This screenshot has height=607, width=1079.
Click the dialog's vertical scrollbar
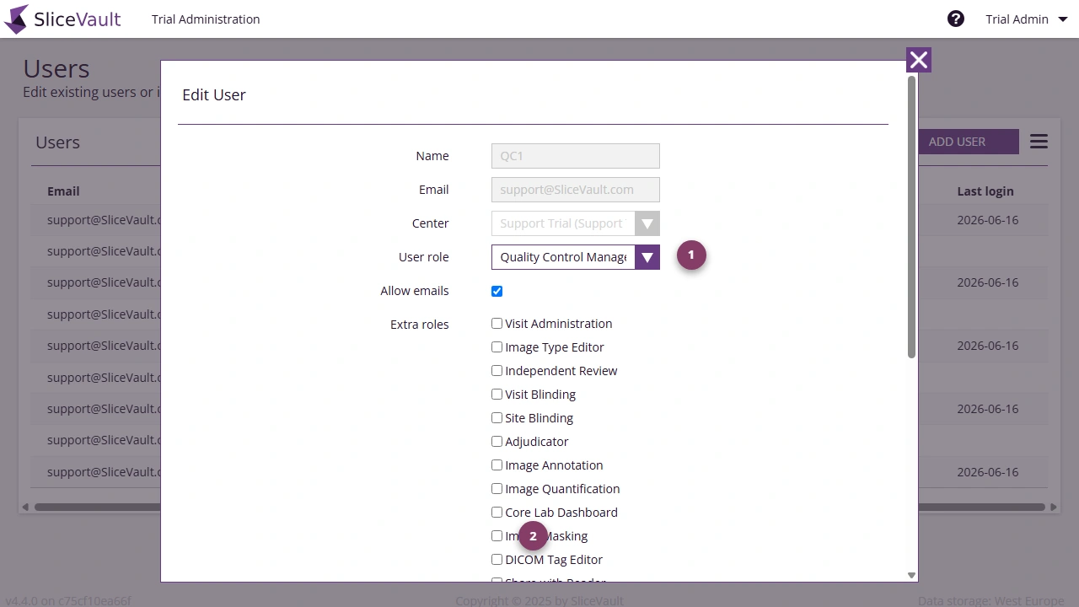[x=911, y=217]
